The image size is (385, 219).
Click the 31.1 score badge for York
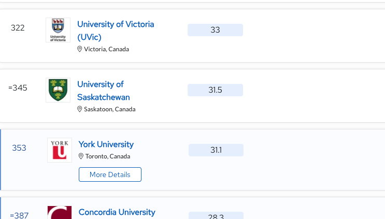216,150
